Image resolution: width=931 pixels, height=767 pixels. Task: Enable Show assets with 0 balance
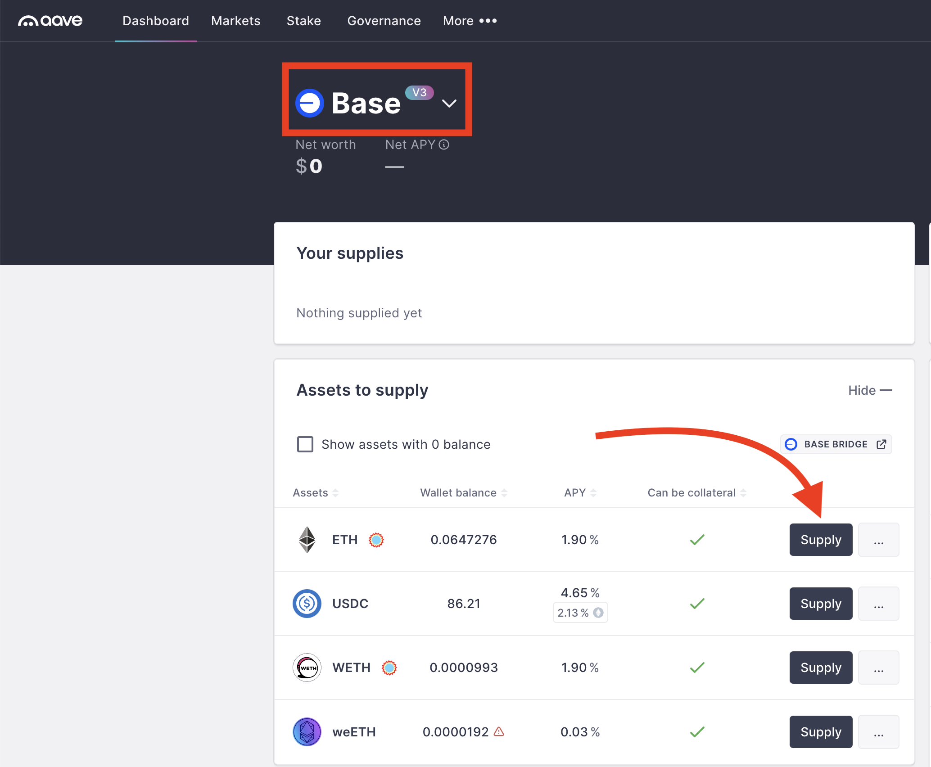click(x=305, y=444)
